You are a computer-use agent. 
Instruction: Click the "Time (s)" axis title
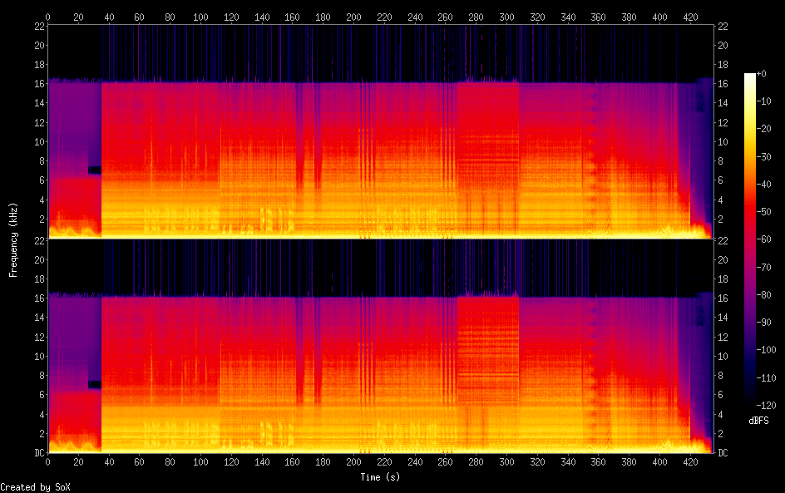point(381,477)
